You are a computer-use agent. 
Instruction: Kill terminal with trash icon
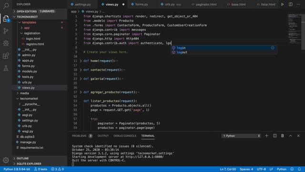click(x=283, y=136)
